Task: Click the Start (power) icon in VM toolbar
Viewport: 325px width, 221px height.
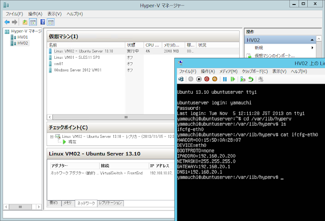Action: point(191,79)
